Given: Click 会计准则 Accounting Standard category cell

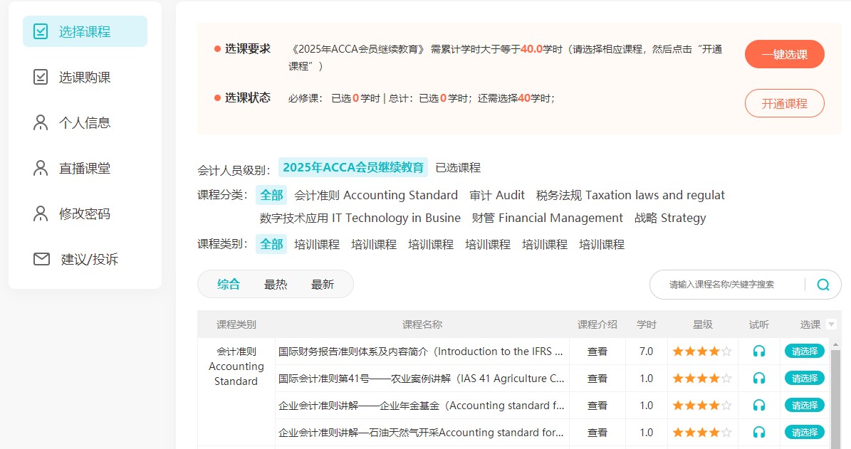Looking at the screenshot, I should [236, 366].
